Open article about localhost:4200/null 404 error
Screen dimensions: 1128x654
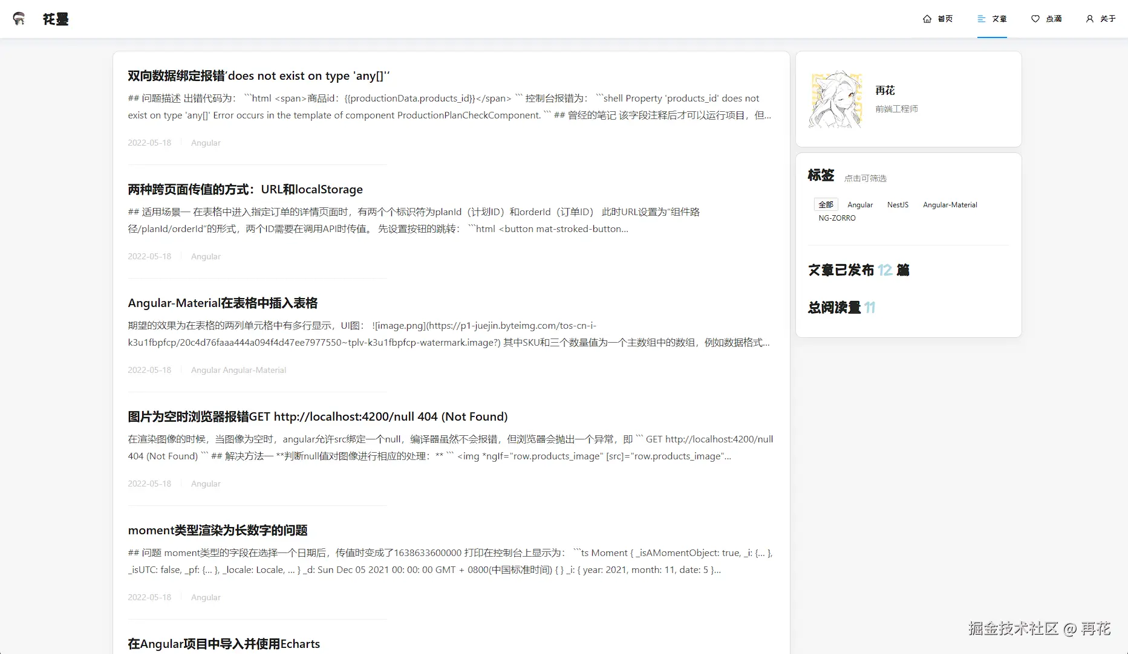point(318,416)
